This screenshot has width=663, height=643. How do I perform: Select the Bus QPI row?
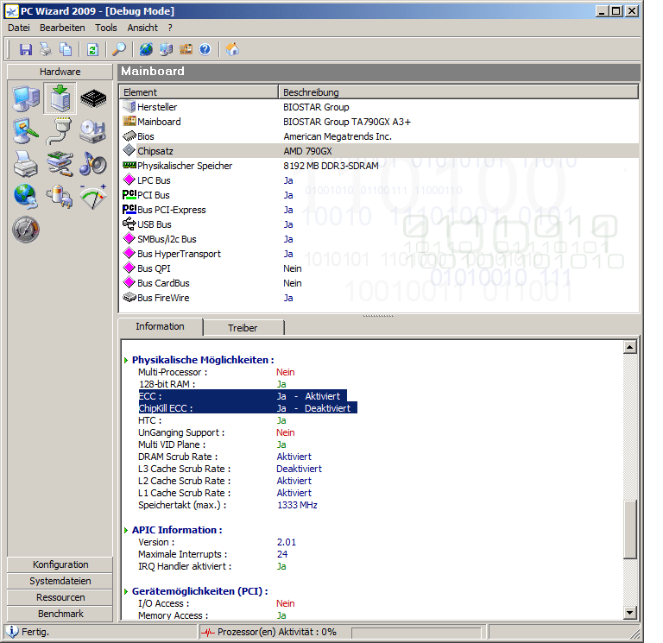point(379,268)
